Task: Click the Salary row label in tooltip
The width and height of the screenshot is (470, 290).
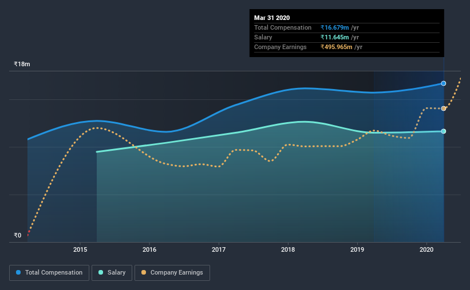Action: tap(263, 37)
